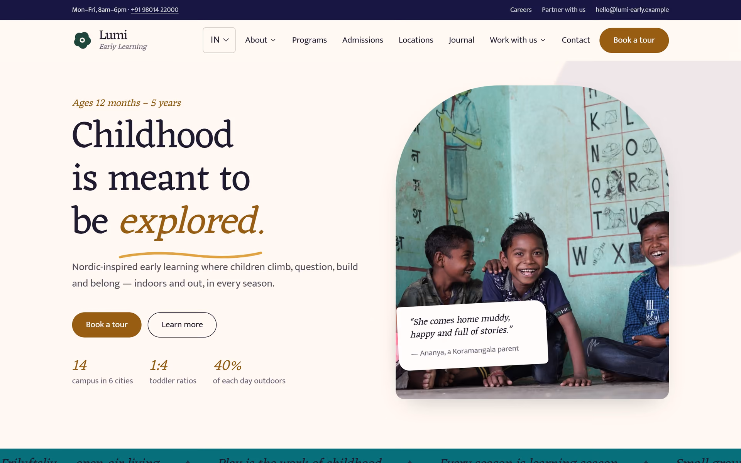Expand the About menu
741x463 pixels.
261,40
